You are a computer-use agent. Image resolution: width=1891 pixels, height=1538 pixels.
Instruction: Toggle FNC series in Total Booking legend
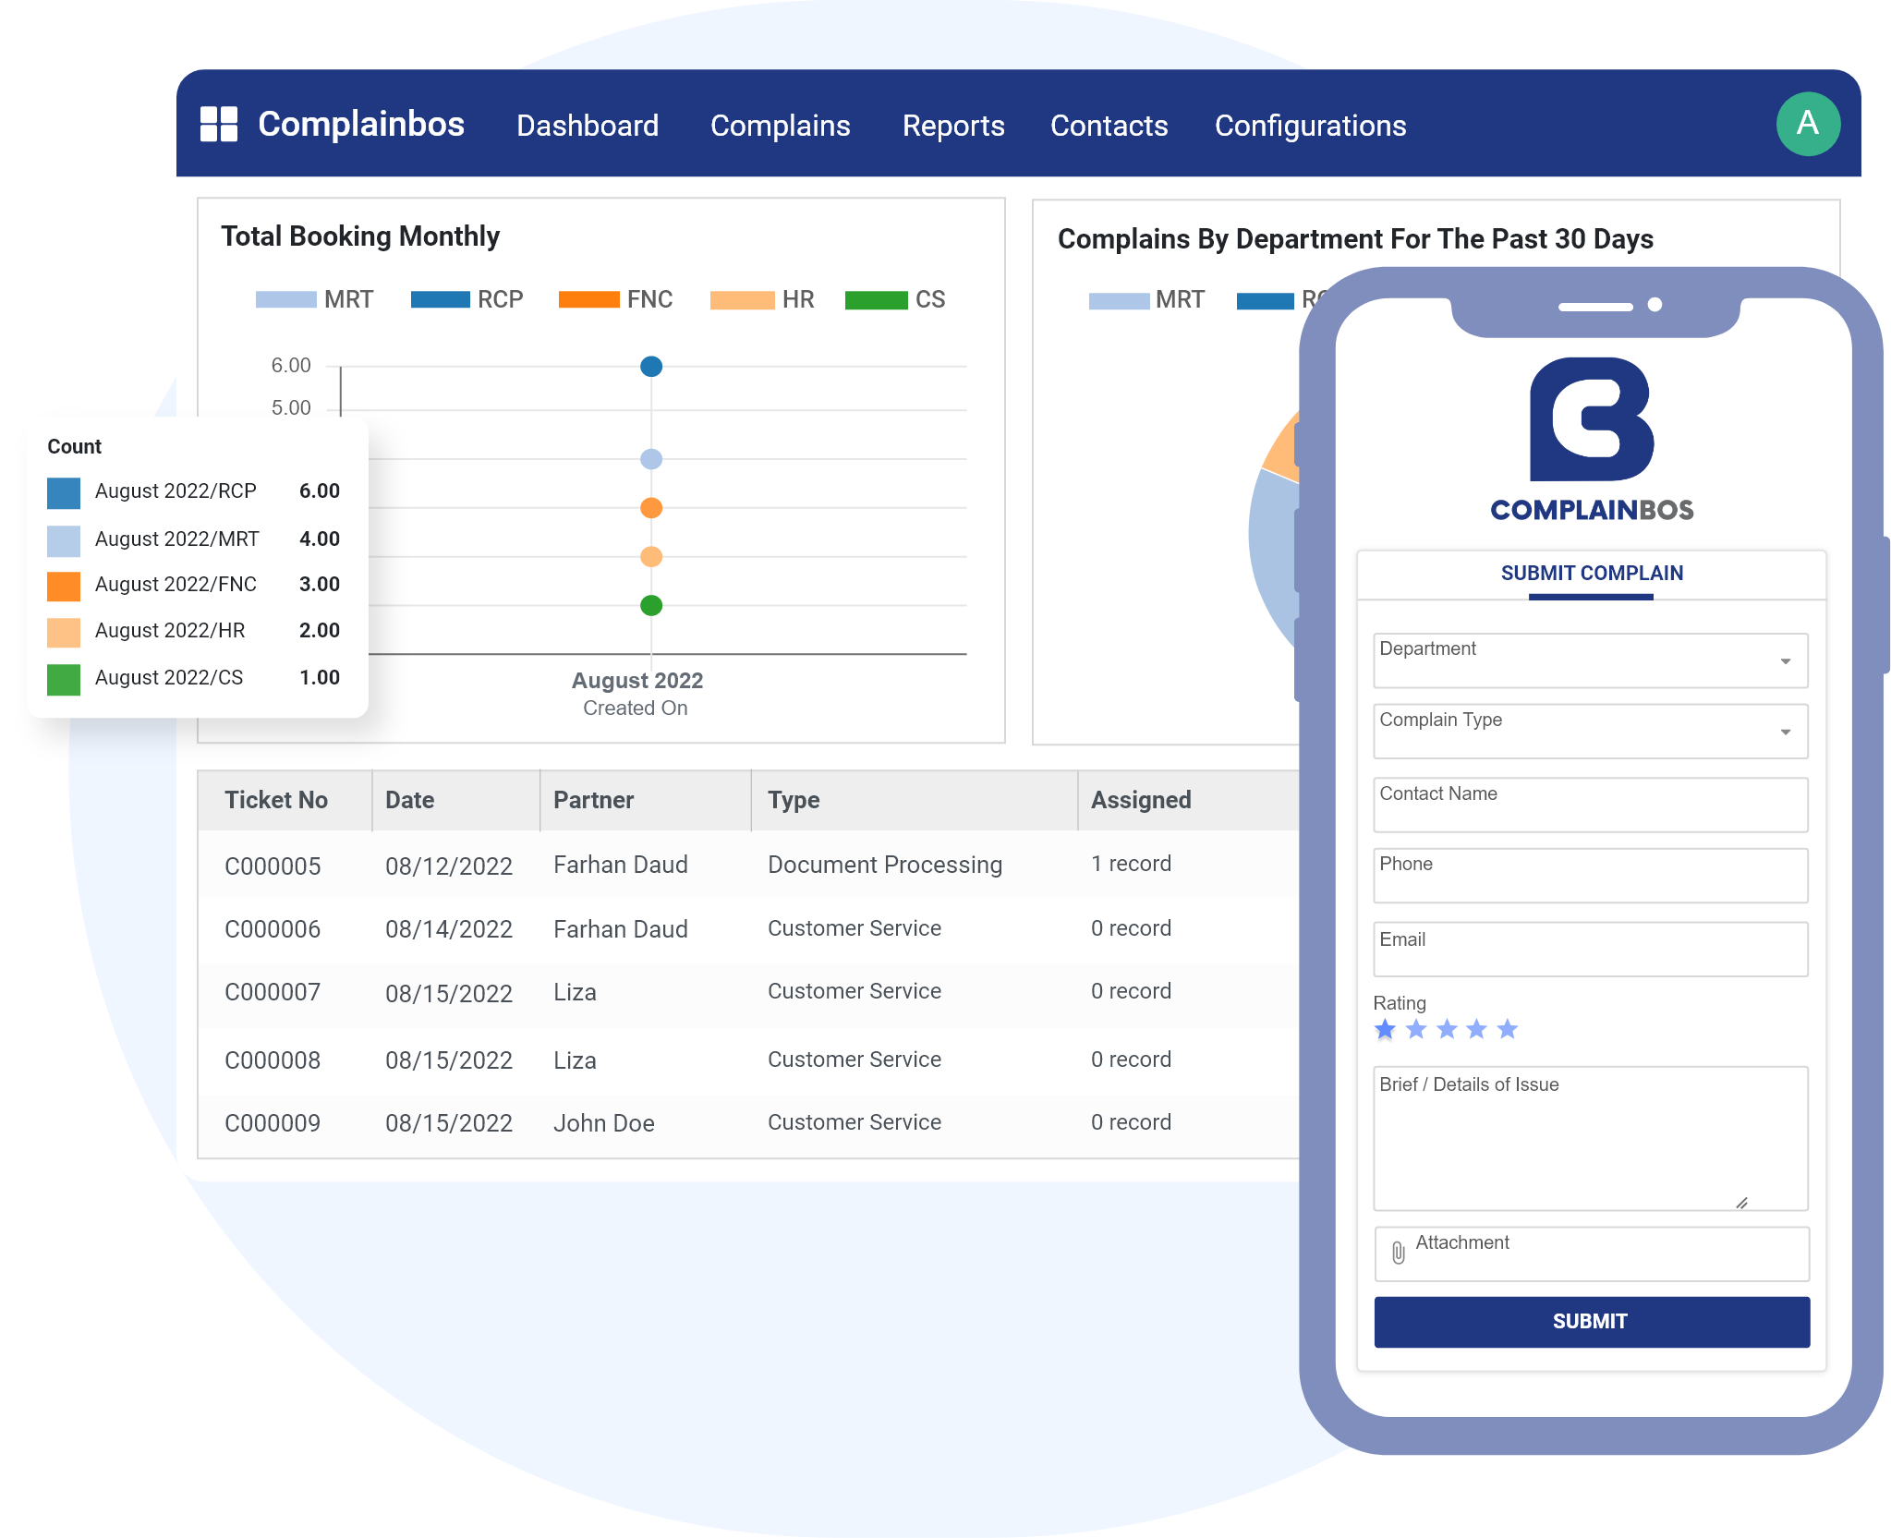click(615, 299)
